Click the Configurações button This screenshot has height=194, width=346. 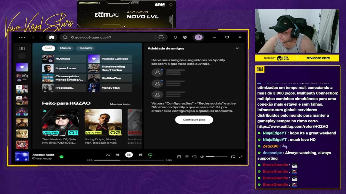(194, 120)
